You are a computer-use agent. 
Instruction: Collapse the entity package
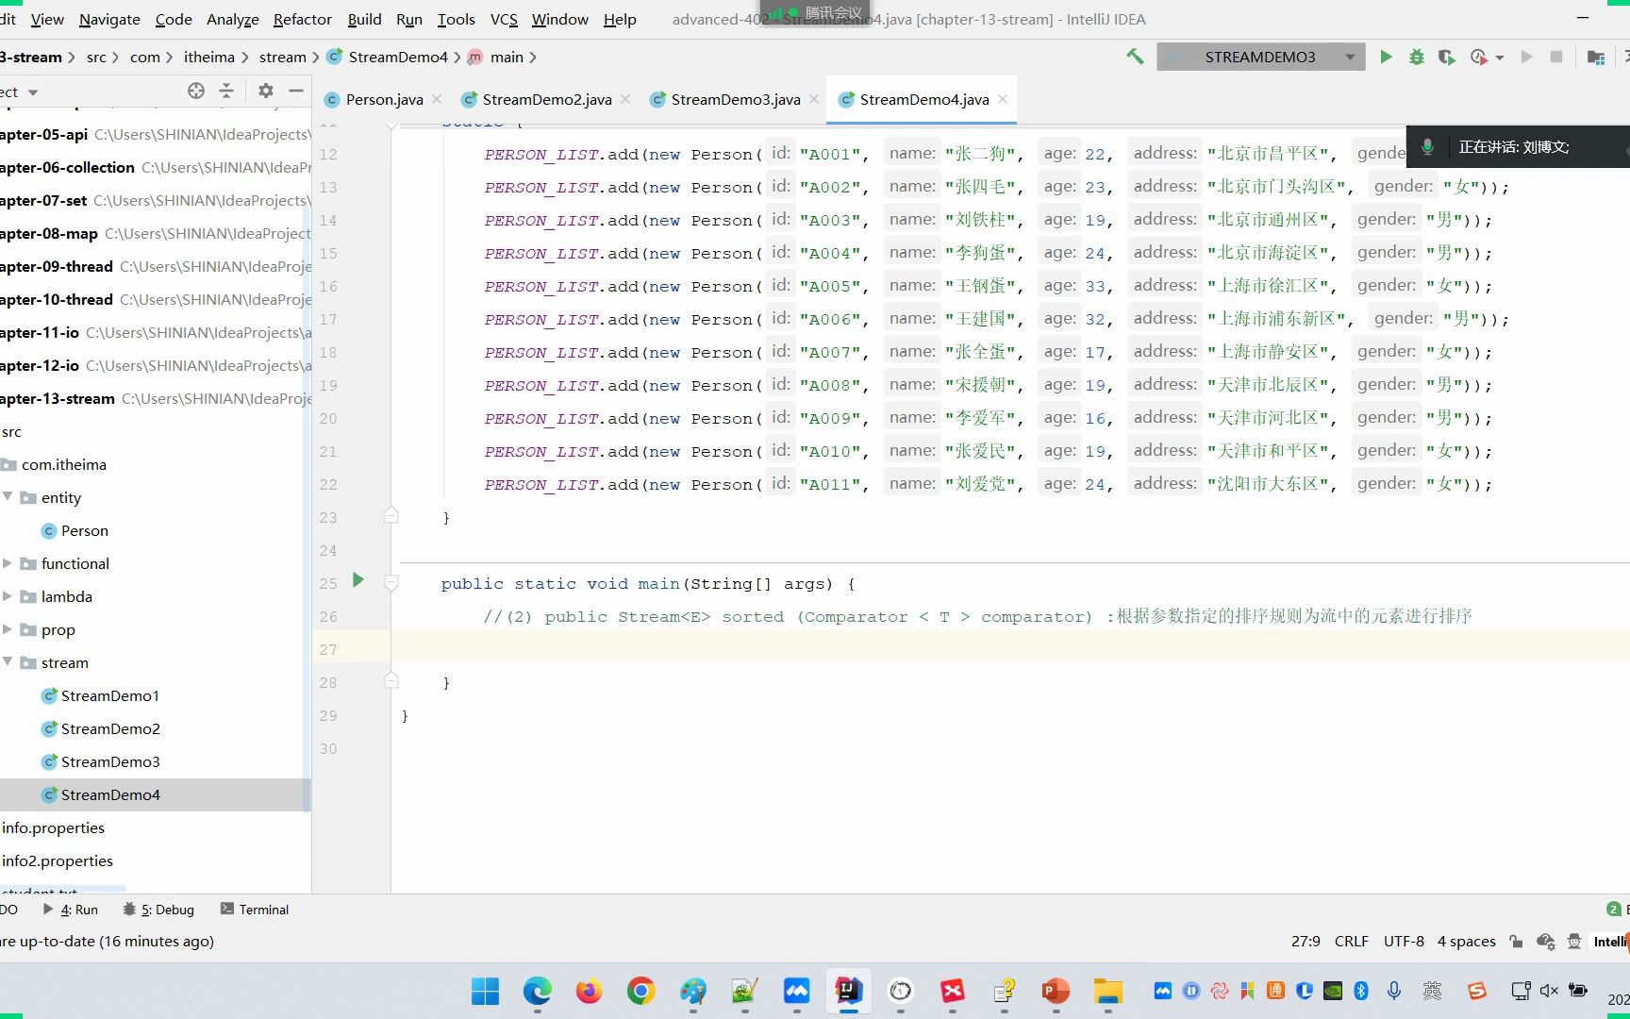tap(8, 496)
